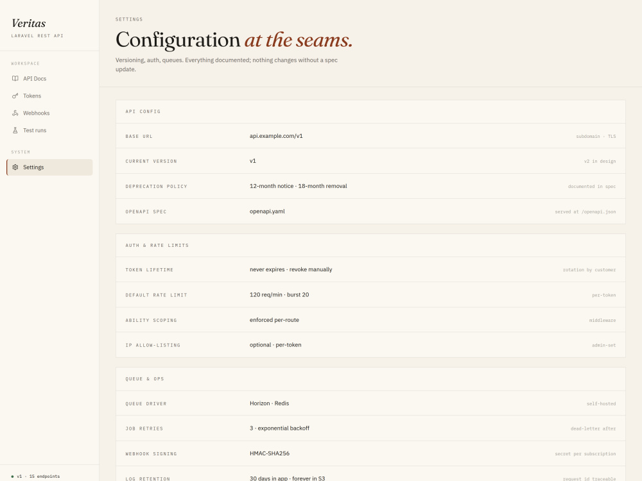642x481 pixels.
Task: Click '12-month notice · 18-month removal' value
Action: click(298, 186)
